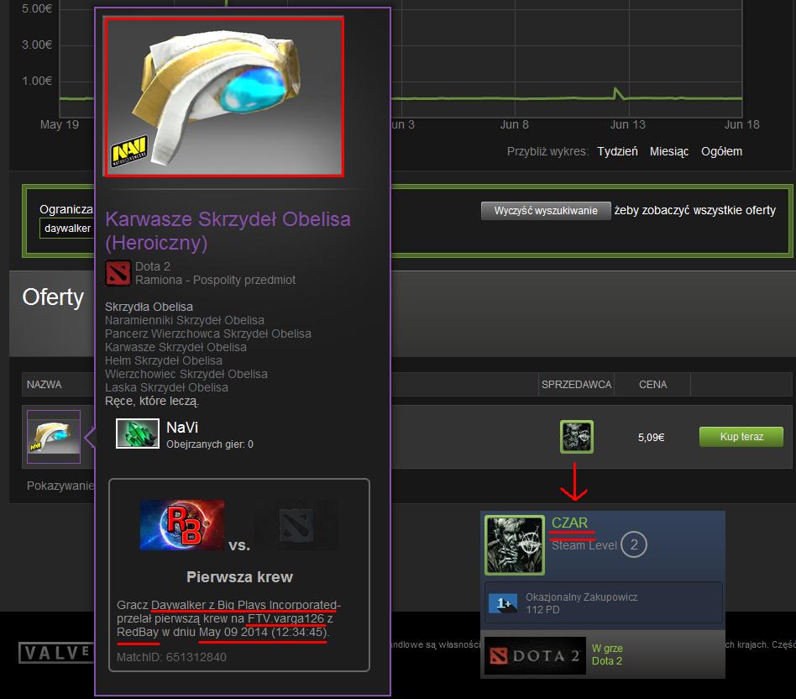Click the Dota 2 game icon in tooltip

pyautogui.click(x=118, y=273)
